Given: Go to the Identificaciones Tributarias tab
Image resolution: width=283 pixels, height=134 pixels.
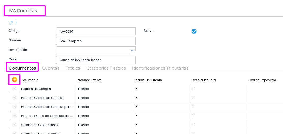Looking at the screenshot, I should tap(160, 68).
